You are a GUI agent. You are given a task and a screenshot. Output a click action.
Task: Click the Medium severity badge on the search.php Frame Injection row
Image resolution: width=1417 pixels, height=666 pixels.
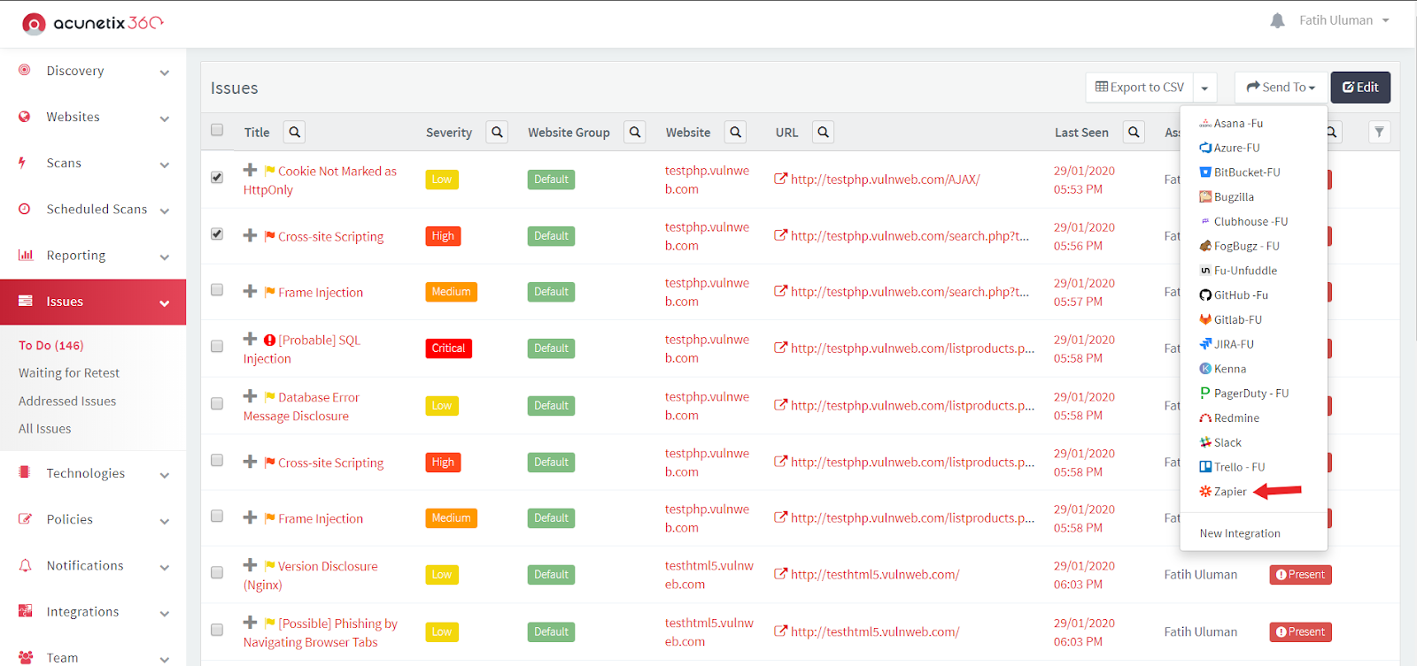451,292
